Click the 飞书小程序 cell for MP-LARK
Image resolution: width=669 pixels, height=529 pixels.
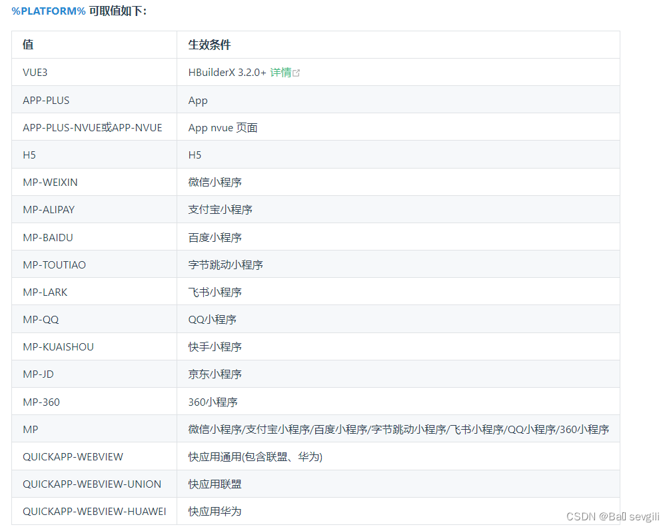click(x=213, y=291)
